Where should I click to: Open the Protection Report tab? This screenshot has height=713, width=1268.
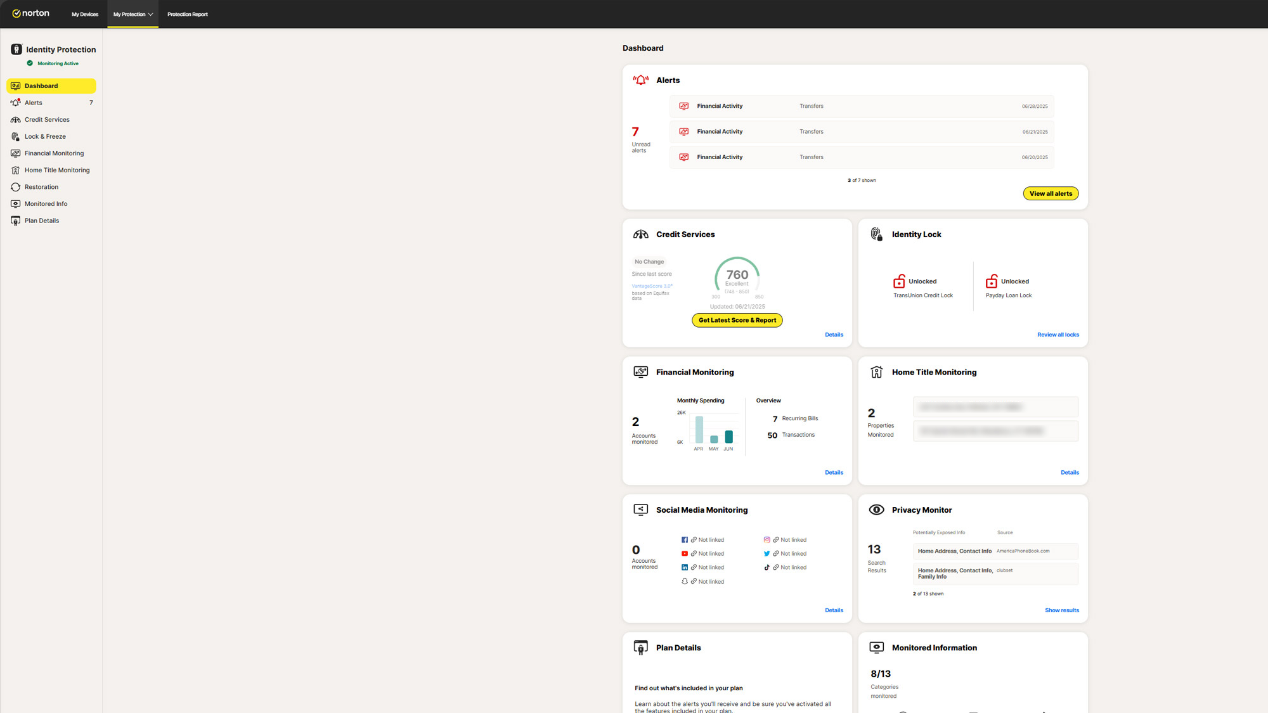pyautogui.click(x=187, y=14)
